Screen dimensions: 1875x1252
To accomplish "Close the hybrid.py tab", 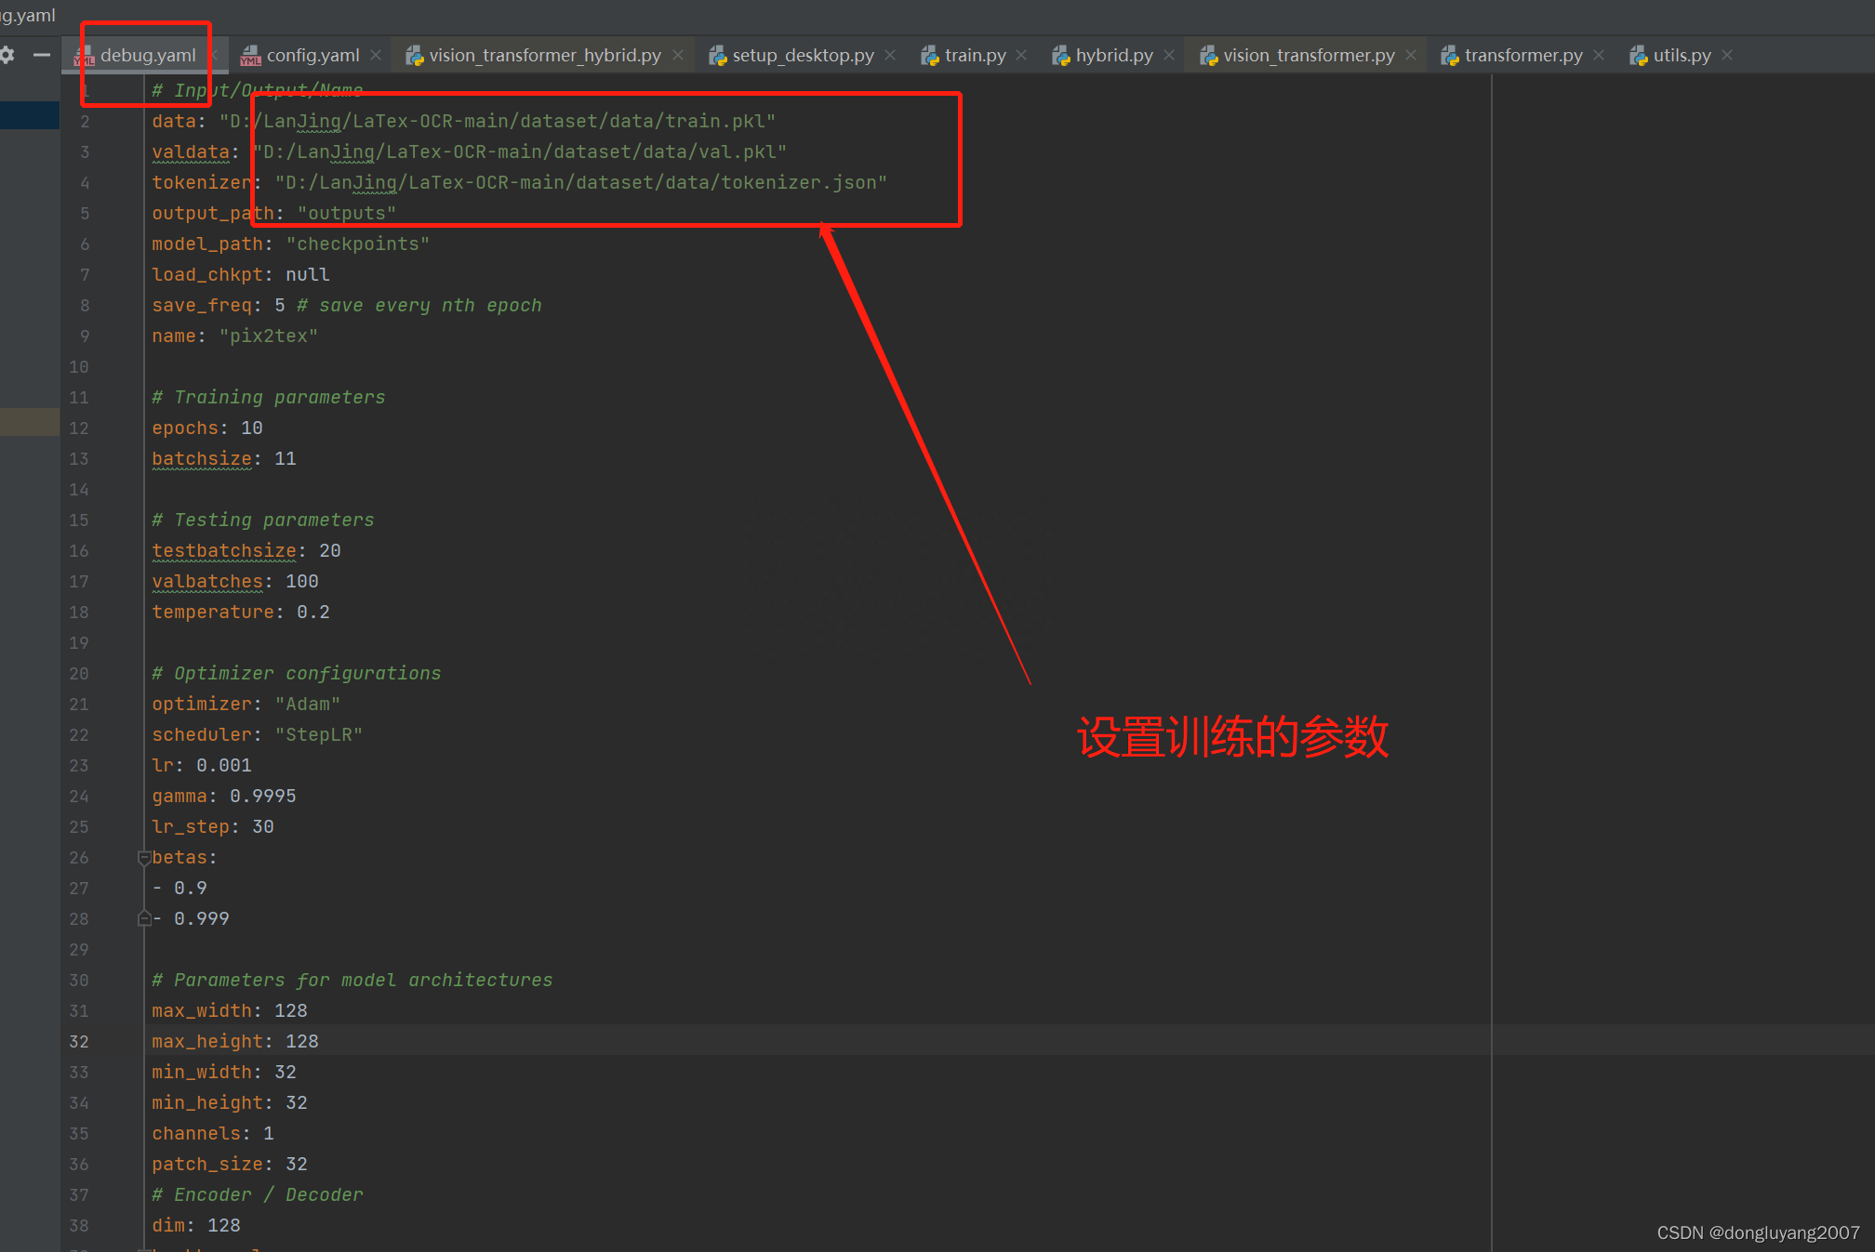I will [x=1169, y=56].
